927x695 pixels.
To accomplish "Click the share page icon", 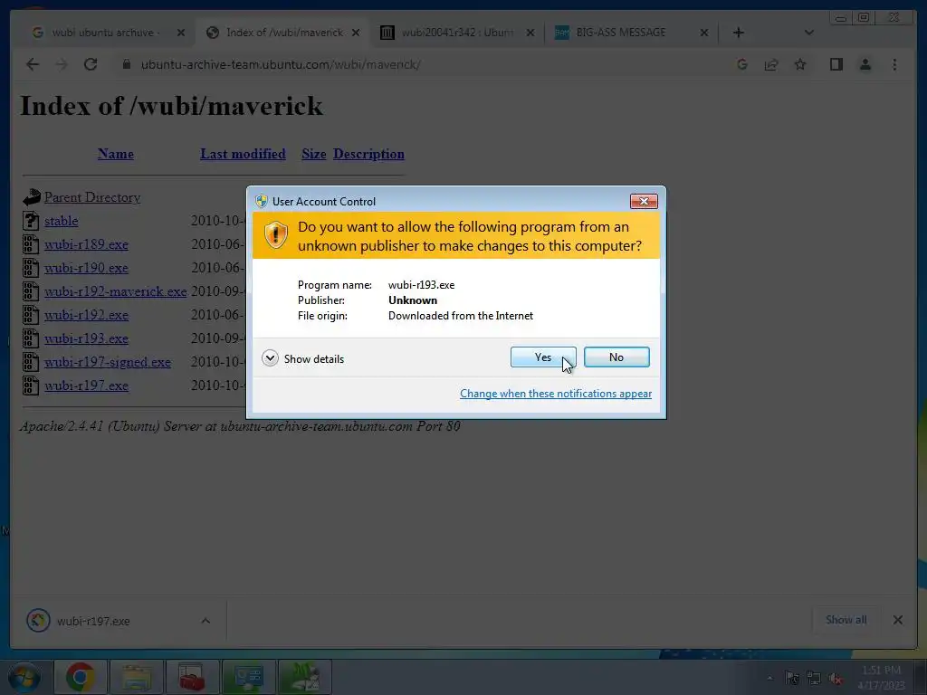I will [x=771, y=64].
